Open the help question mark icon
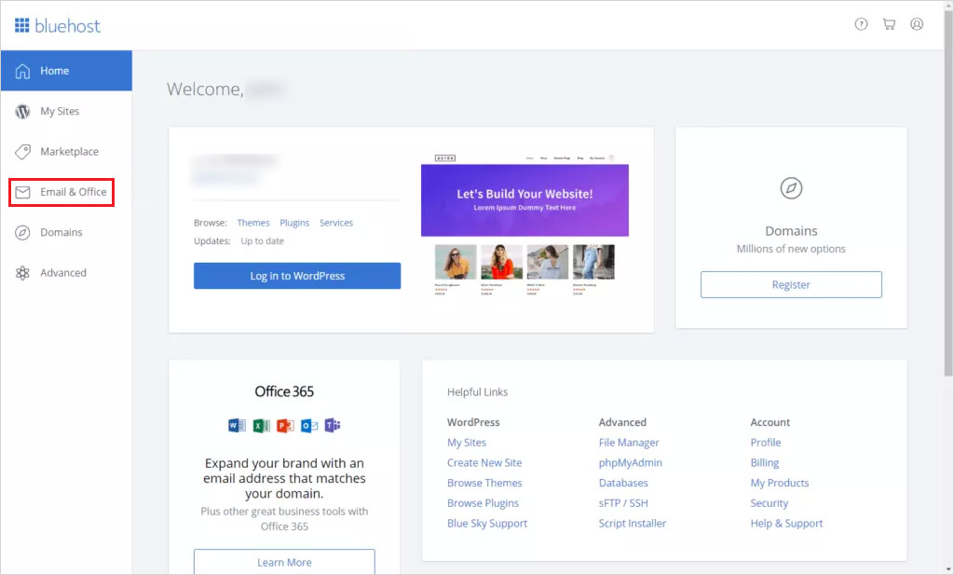The height and width of the screenshot is (575, 954). coord(861,24)
